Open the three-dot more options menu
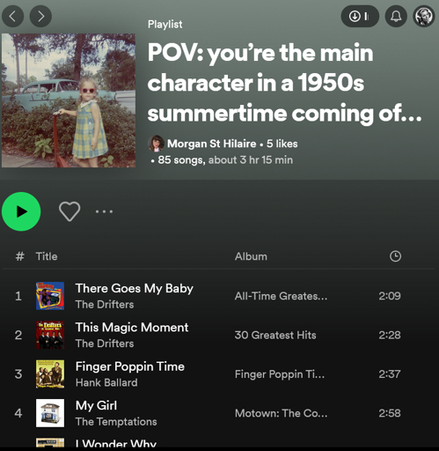 tap(104, 211)
